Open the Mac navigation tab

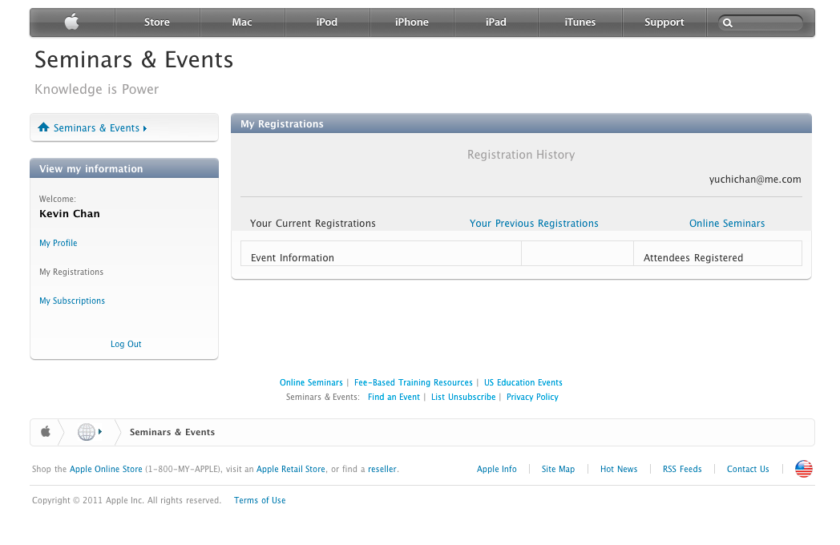coord(242,22)
